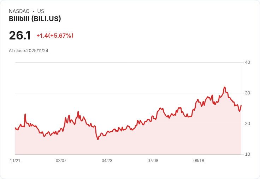Select the 07/08 date on the time axis
Image resolution: width=260 pixels, height=179 pixels.
[x=153, y=161]
